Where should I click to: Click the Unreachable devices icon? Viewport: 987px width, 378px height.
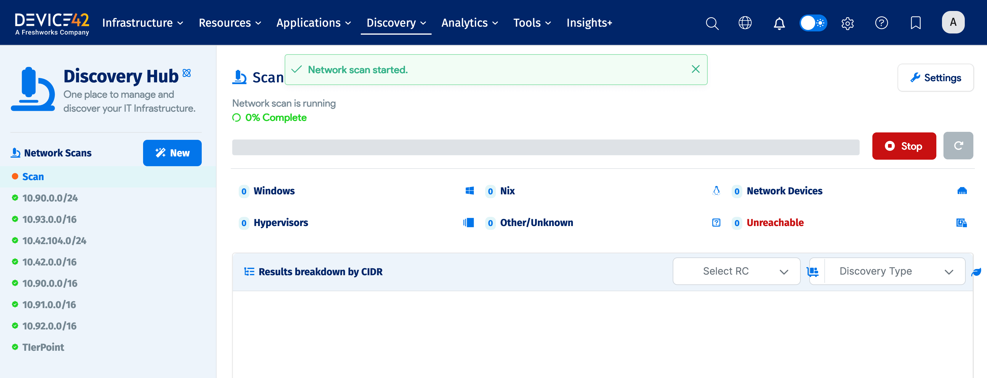[x=961, y=223]
